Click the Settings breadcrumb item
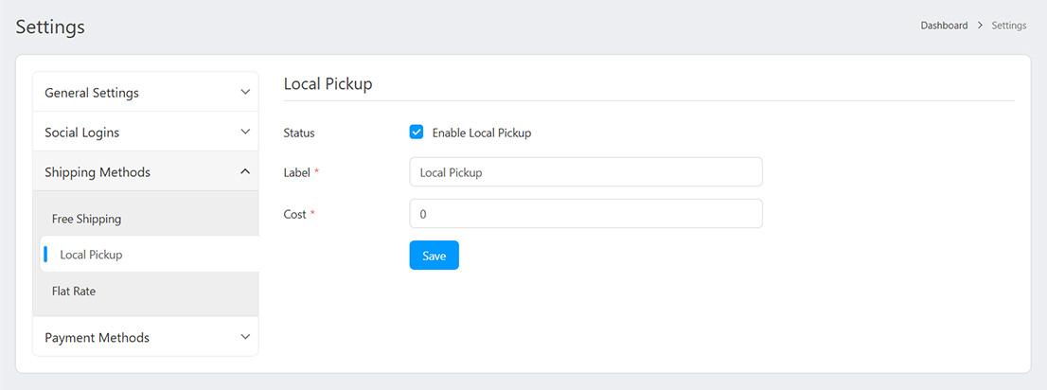The width and height of the screenshot is (1047, 390). [1008, 26]
